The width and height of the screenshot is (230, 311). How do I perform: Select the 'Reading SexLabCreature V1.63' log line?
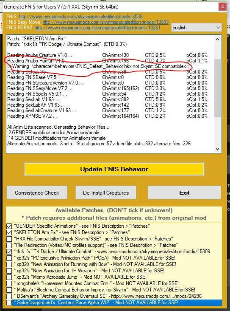[108, 110]
